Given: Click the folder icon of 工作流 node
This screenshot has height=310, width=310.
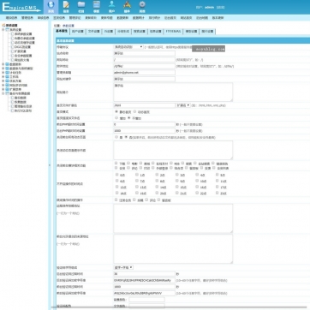Looking at the screenshot, I should pos(8,77).
